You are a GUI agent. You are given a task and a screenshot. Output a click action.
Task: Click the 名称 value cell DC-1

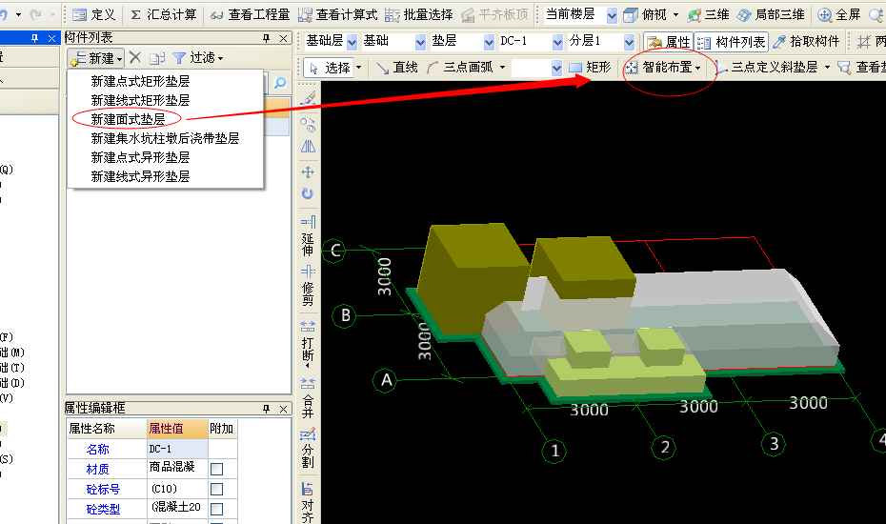coord(177,449)
